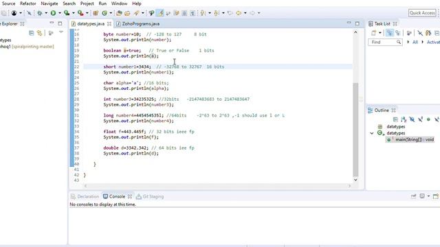Close the datatypes.java editor tab
Image resolution: width=440 pixels, height=247 pixels.
point(109,24)
